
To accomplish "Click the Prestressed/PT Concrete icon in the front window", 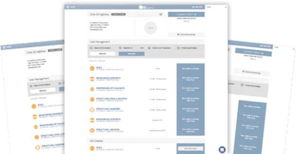I will [92, 89].
